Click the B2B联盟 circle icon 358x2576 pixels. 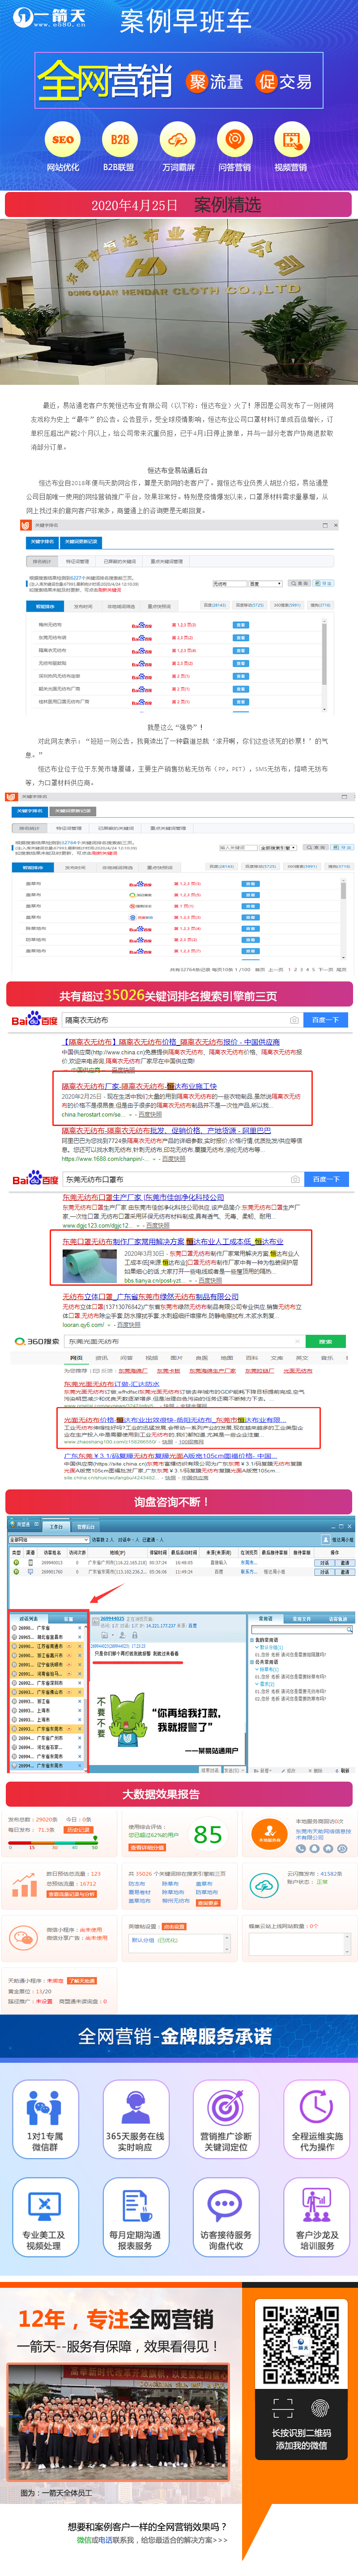pos(119,140)
